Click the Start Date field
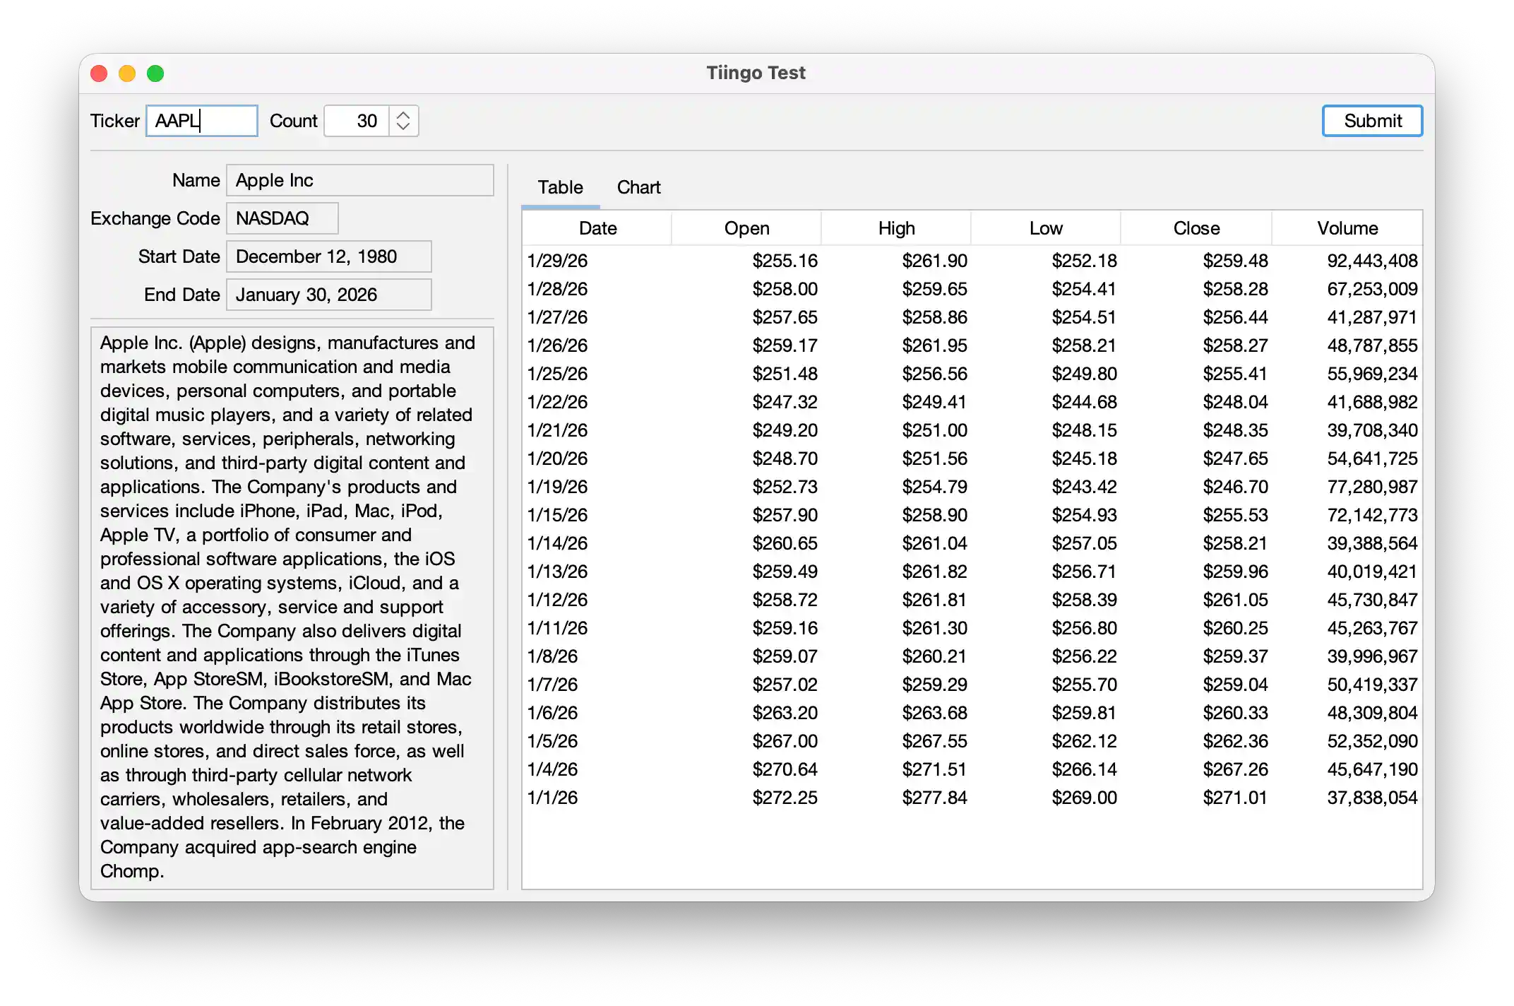This screenshot has width=1514, height=1006. [328, 256]
